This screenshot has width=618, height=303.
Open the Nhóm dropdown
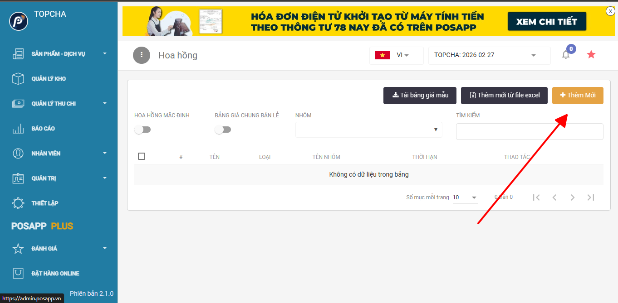pyautogui.click(x=368, y=130)
